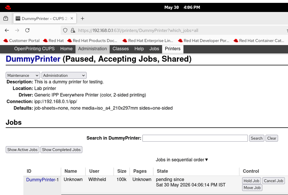Open the Printers tab
The height and width of the screenshot is (195, 288).
173,49
